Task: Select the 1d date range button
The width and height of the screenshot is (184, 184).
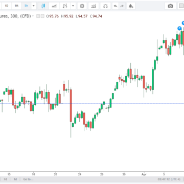Action: pyautogui.click(x=15, y=179)
